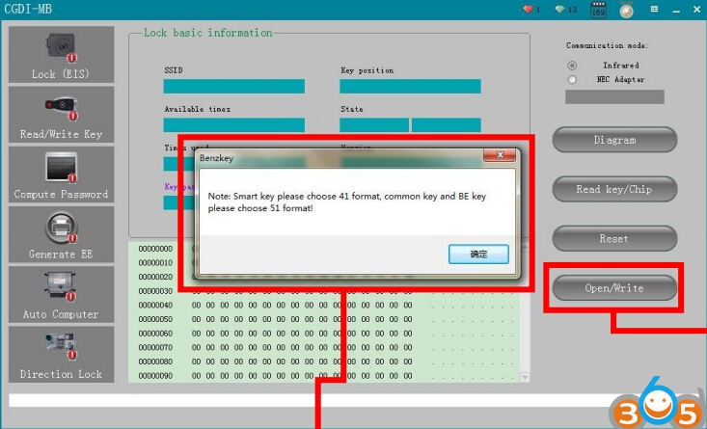Click the first State field
The height and width of the screenshot is (429, 707).
(x=374, y=124)
